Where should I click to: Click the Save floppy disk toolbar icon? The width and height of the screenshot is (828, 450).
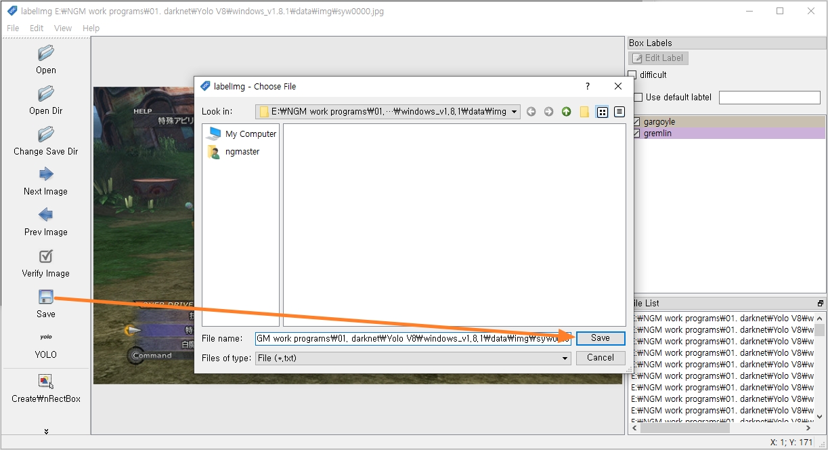[x=46, y=297]
